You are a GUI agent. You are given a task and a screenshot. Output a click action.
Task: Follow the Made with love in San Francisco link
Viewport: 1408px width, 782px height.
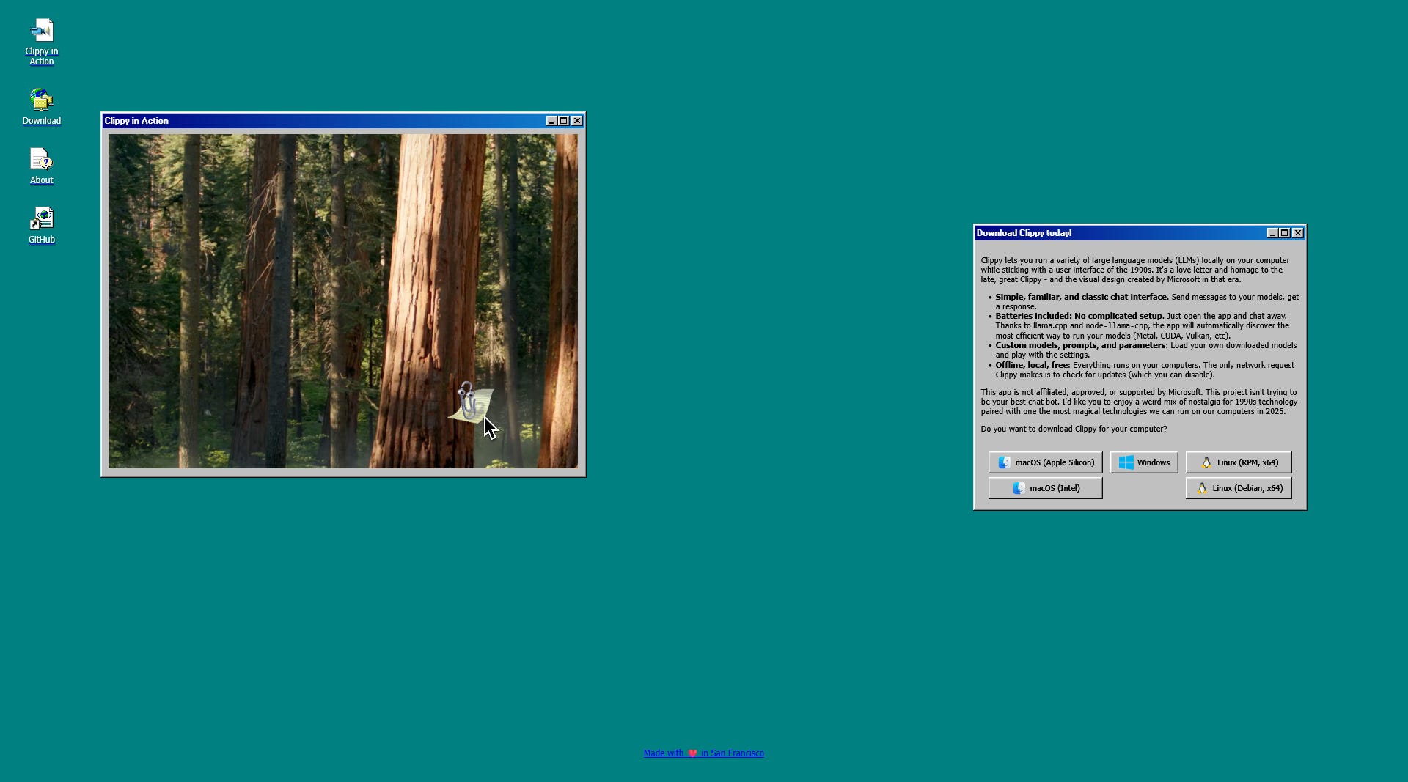[x=704, y=753]
